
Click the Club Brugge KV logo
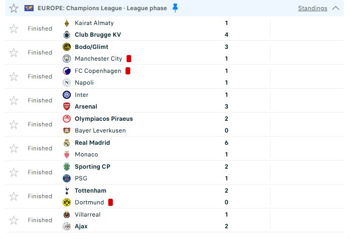(66, 35)
